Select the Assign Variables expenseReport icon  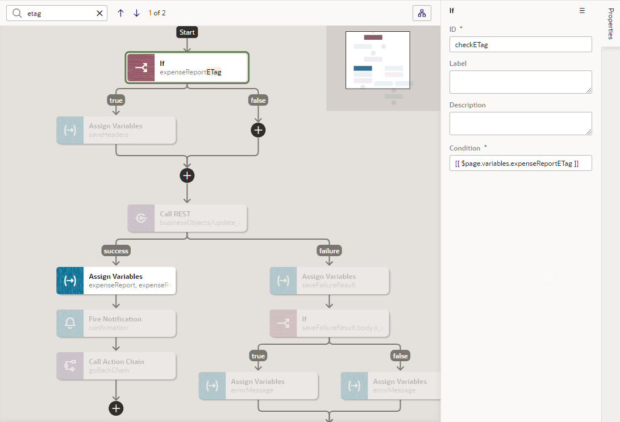69,280
